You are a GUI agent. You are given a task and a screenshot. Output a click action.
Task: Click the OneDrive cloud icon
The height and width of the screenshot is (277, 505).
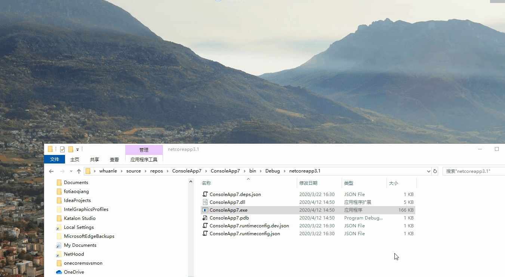click(59, 272)
